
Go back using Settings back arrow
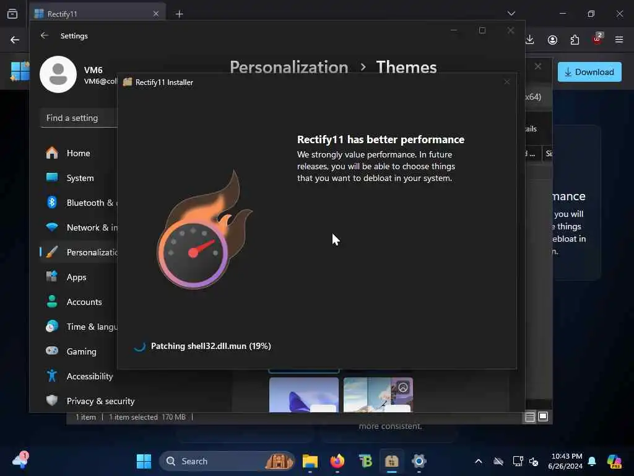pyautogui.click(x=45, y=35)
